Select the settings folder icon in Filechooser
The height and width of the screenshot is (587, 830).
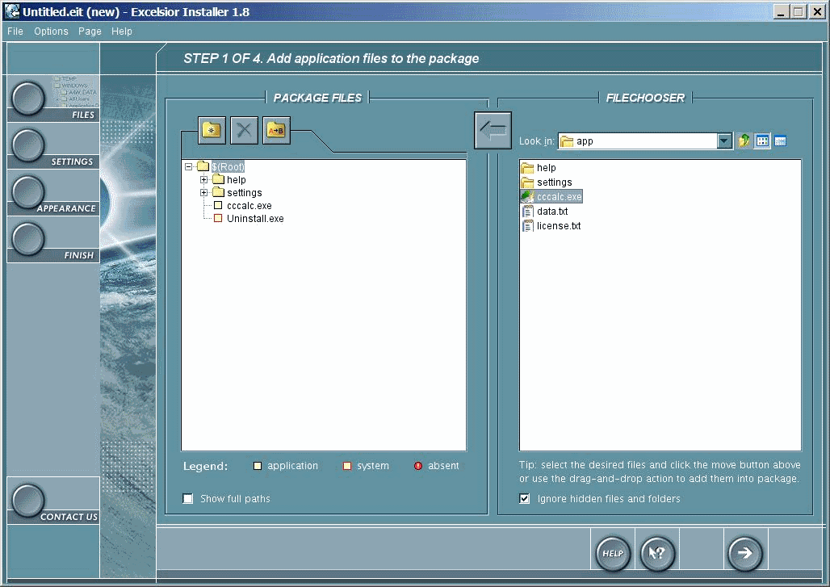tap(527, 182)
